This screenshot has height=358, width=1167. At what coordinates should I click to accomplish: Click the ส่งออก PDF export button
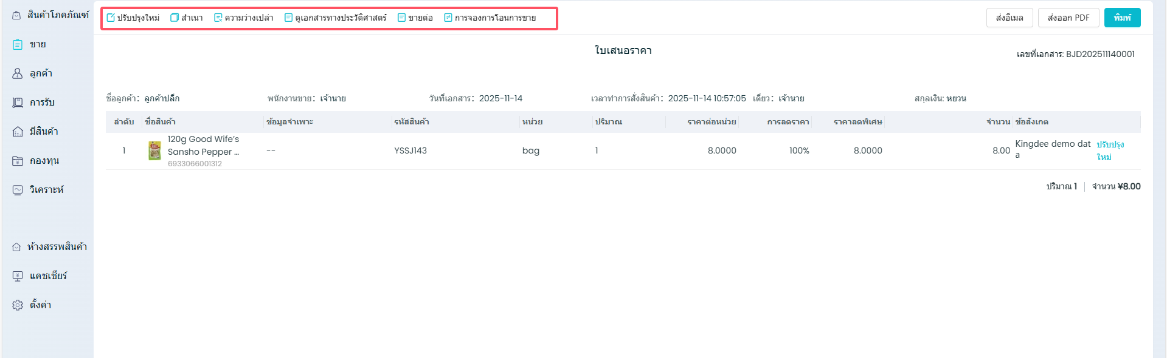point(1068,18)
